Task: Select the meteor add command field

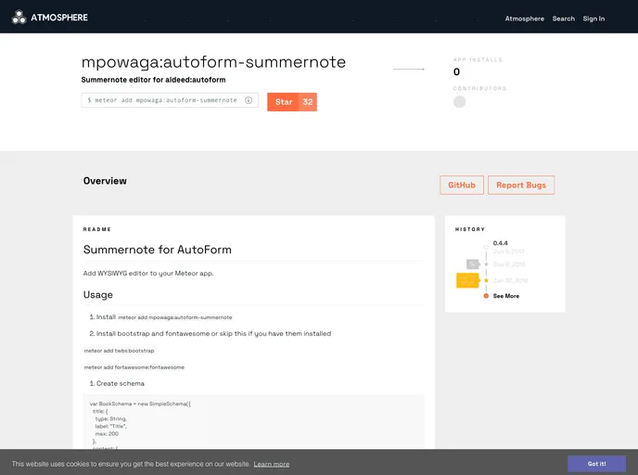Action: pos(170,100)
